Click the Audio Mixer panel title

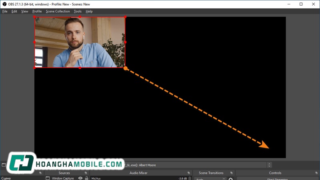tap(138, 173)
